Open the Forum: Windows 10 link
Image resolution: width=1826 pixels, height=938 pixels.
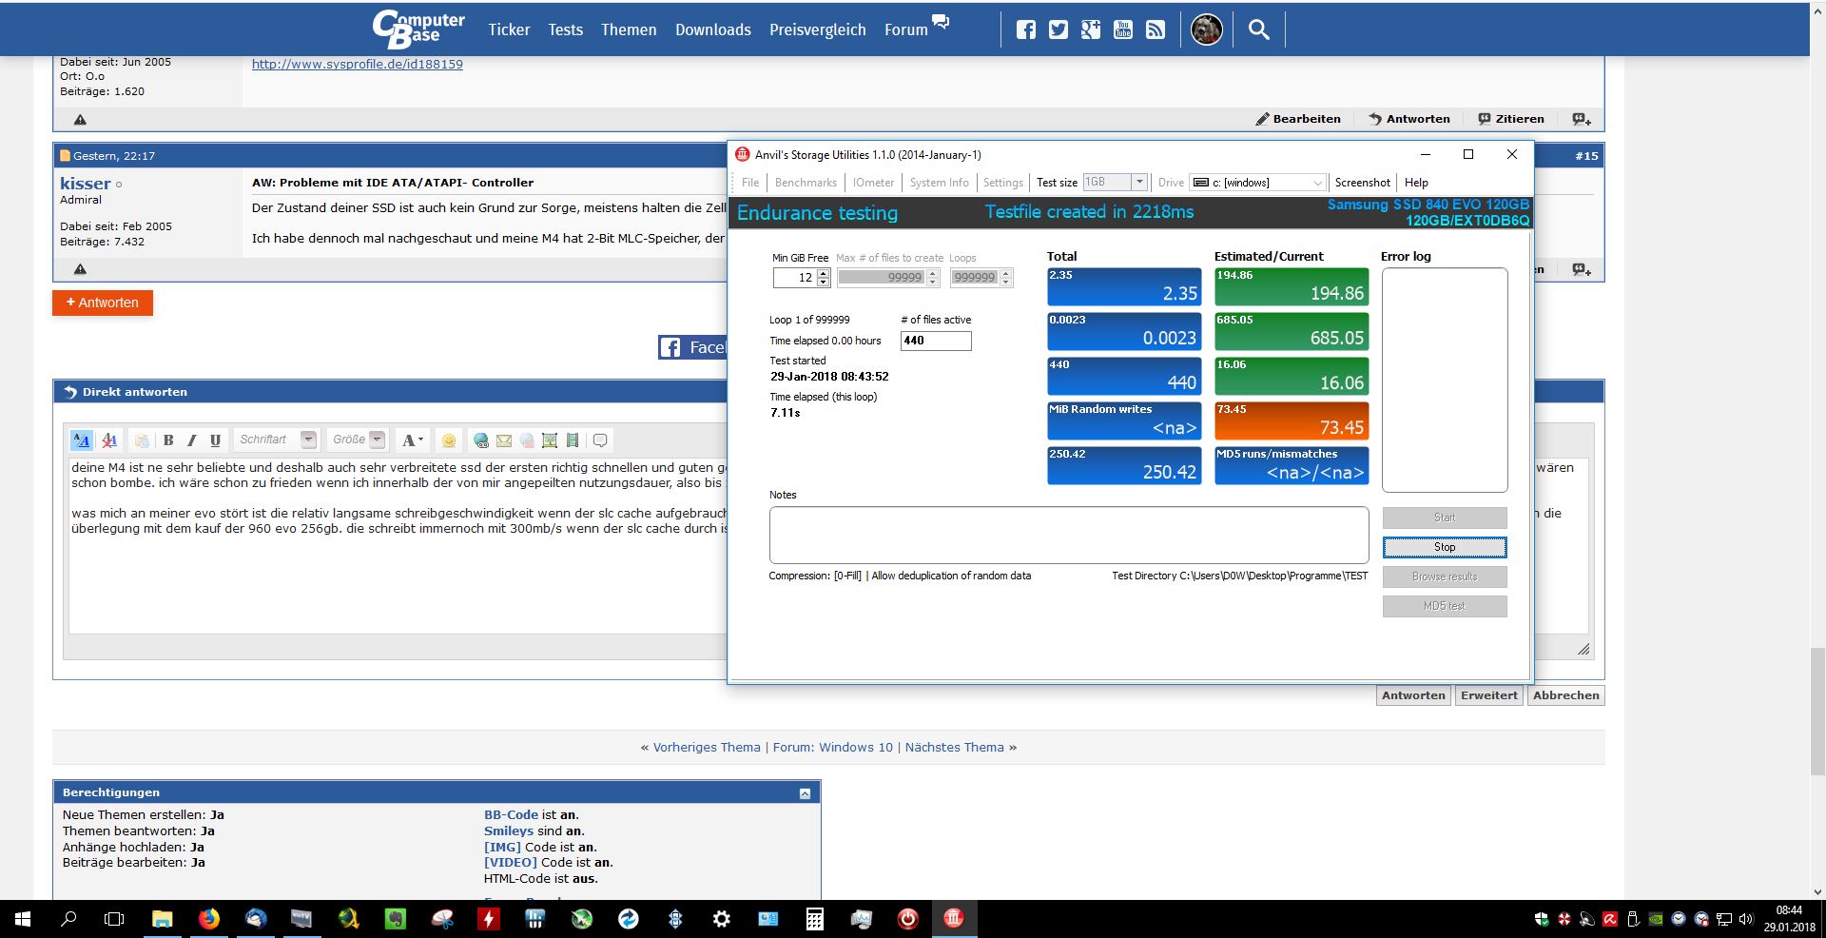tap(833, 748)
